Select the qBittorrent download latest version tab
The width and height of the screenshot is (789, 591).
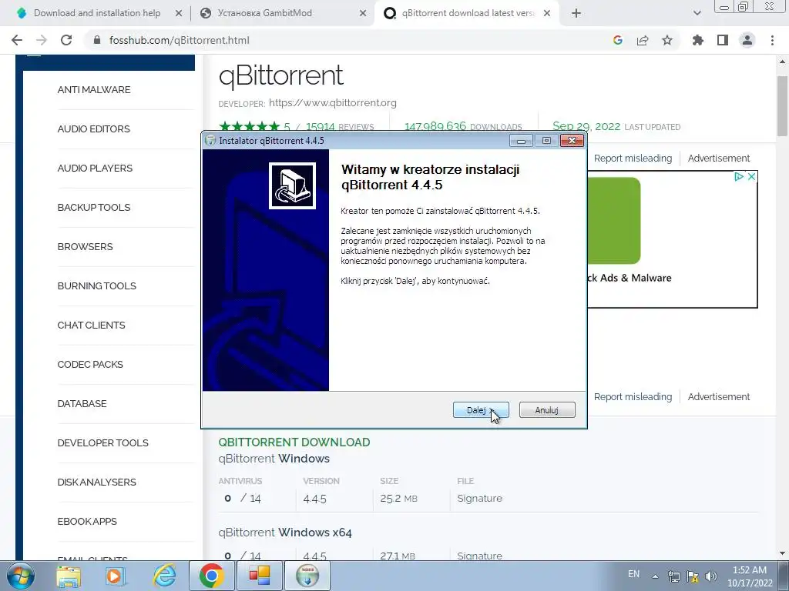(468, 13)
